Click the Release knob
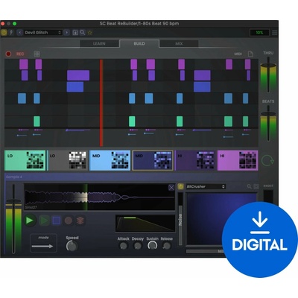The image size is (298, 298). click(x=167, y=246)
